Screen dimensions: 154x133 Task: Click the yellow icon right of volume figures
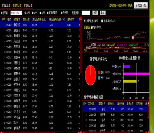pos(145,45)
